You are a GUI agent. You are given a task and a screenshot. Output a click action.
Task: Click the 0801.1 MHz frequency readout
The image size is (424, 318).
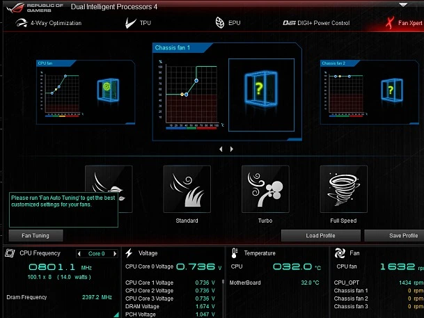[60, 267]
